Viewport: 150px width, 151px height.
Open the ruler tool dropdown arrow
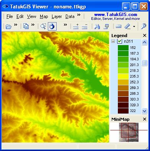[134, 26]
